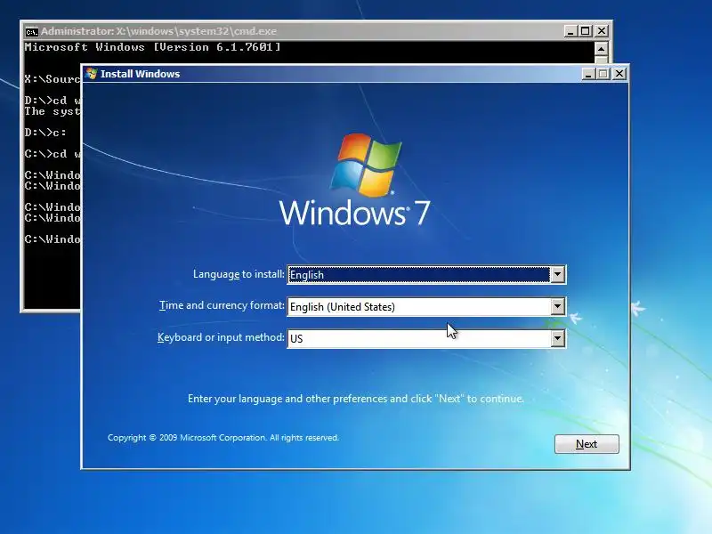The height and width of the screenshot is (534, 712).
Task: Click the 'Keyboard or input method:' label
Action: click(x=221, y=337)
